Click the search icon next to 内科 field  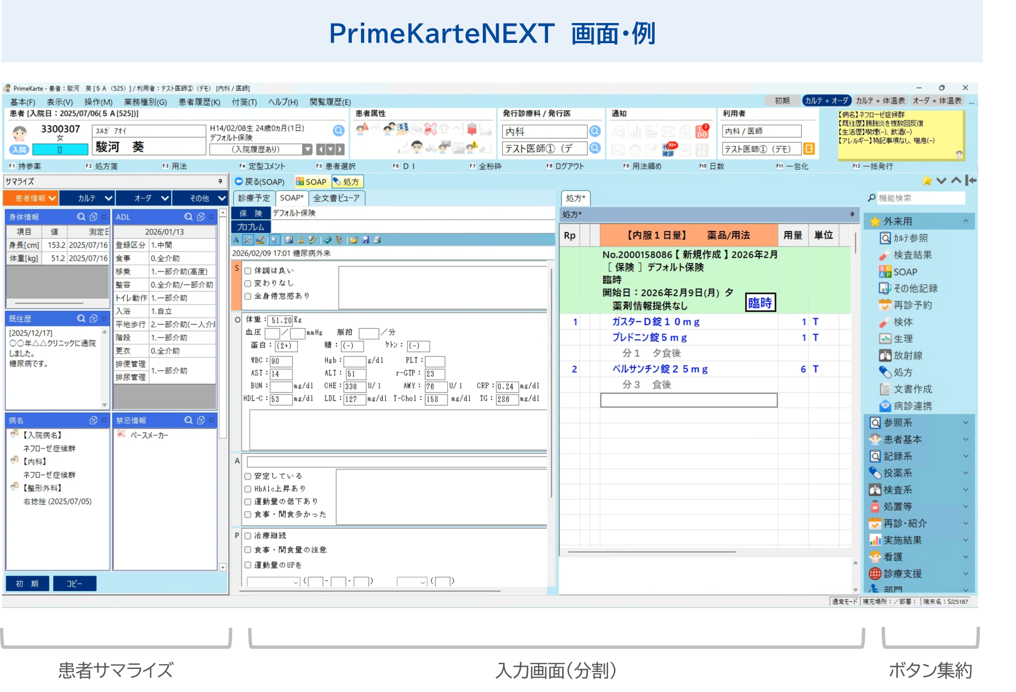tap(595, 131)
